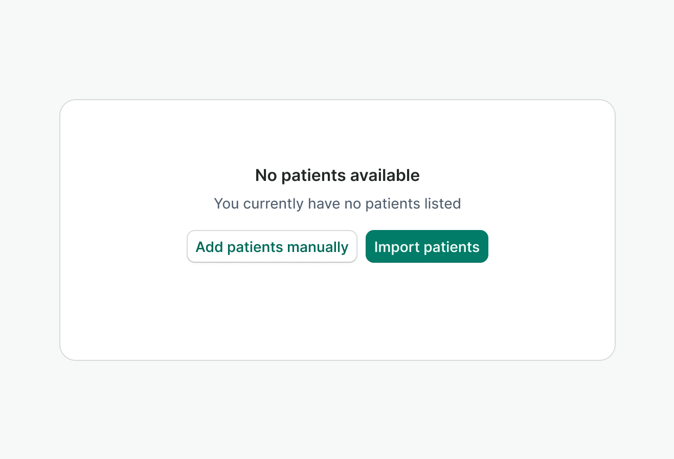
Task: Choose the Import patients primary action
Action: 426,246
